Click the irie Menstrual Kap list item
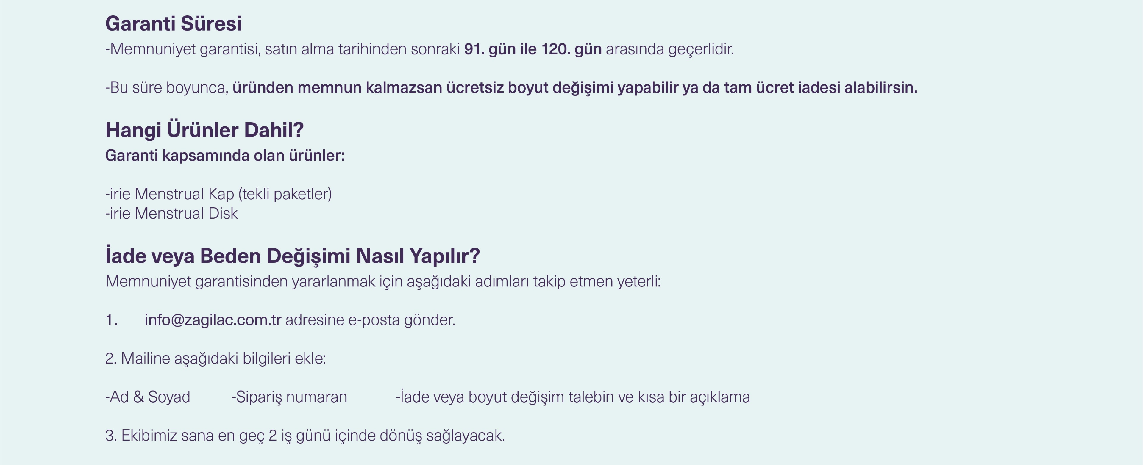Image resolution: width=1143 pixels, height=465 pixels. [x=219, y=194]
